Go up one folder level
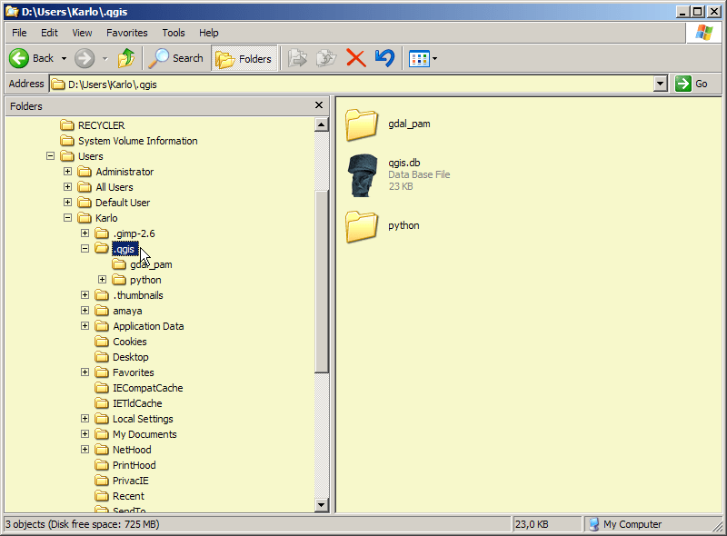Image resolution: width=727 pixels, height=536 pixels. coord(126,58)
